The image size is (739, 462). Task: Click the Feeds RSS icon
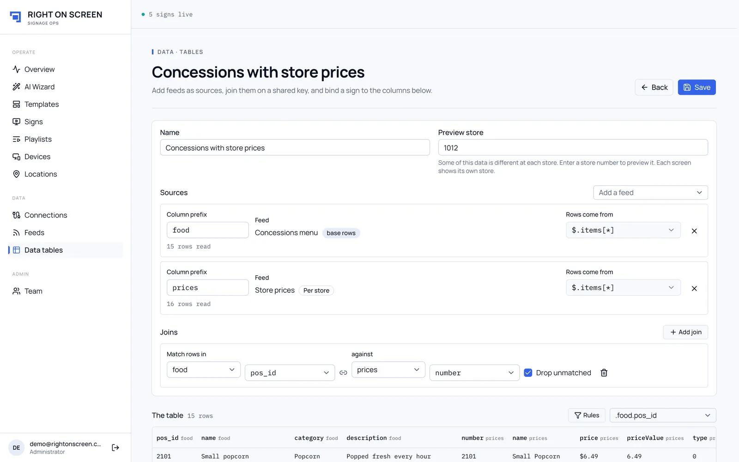tap(16, 232)
